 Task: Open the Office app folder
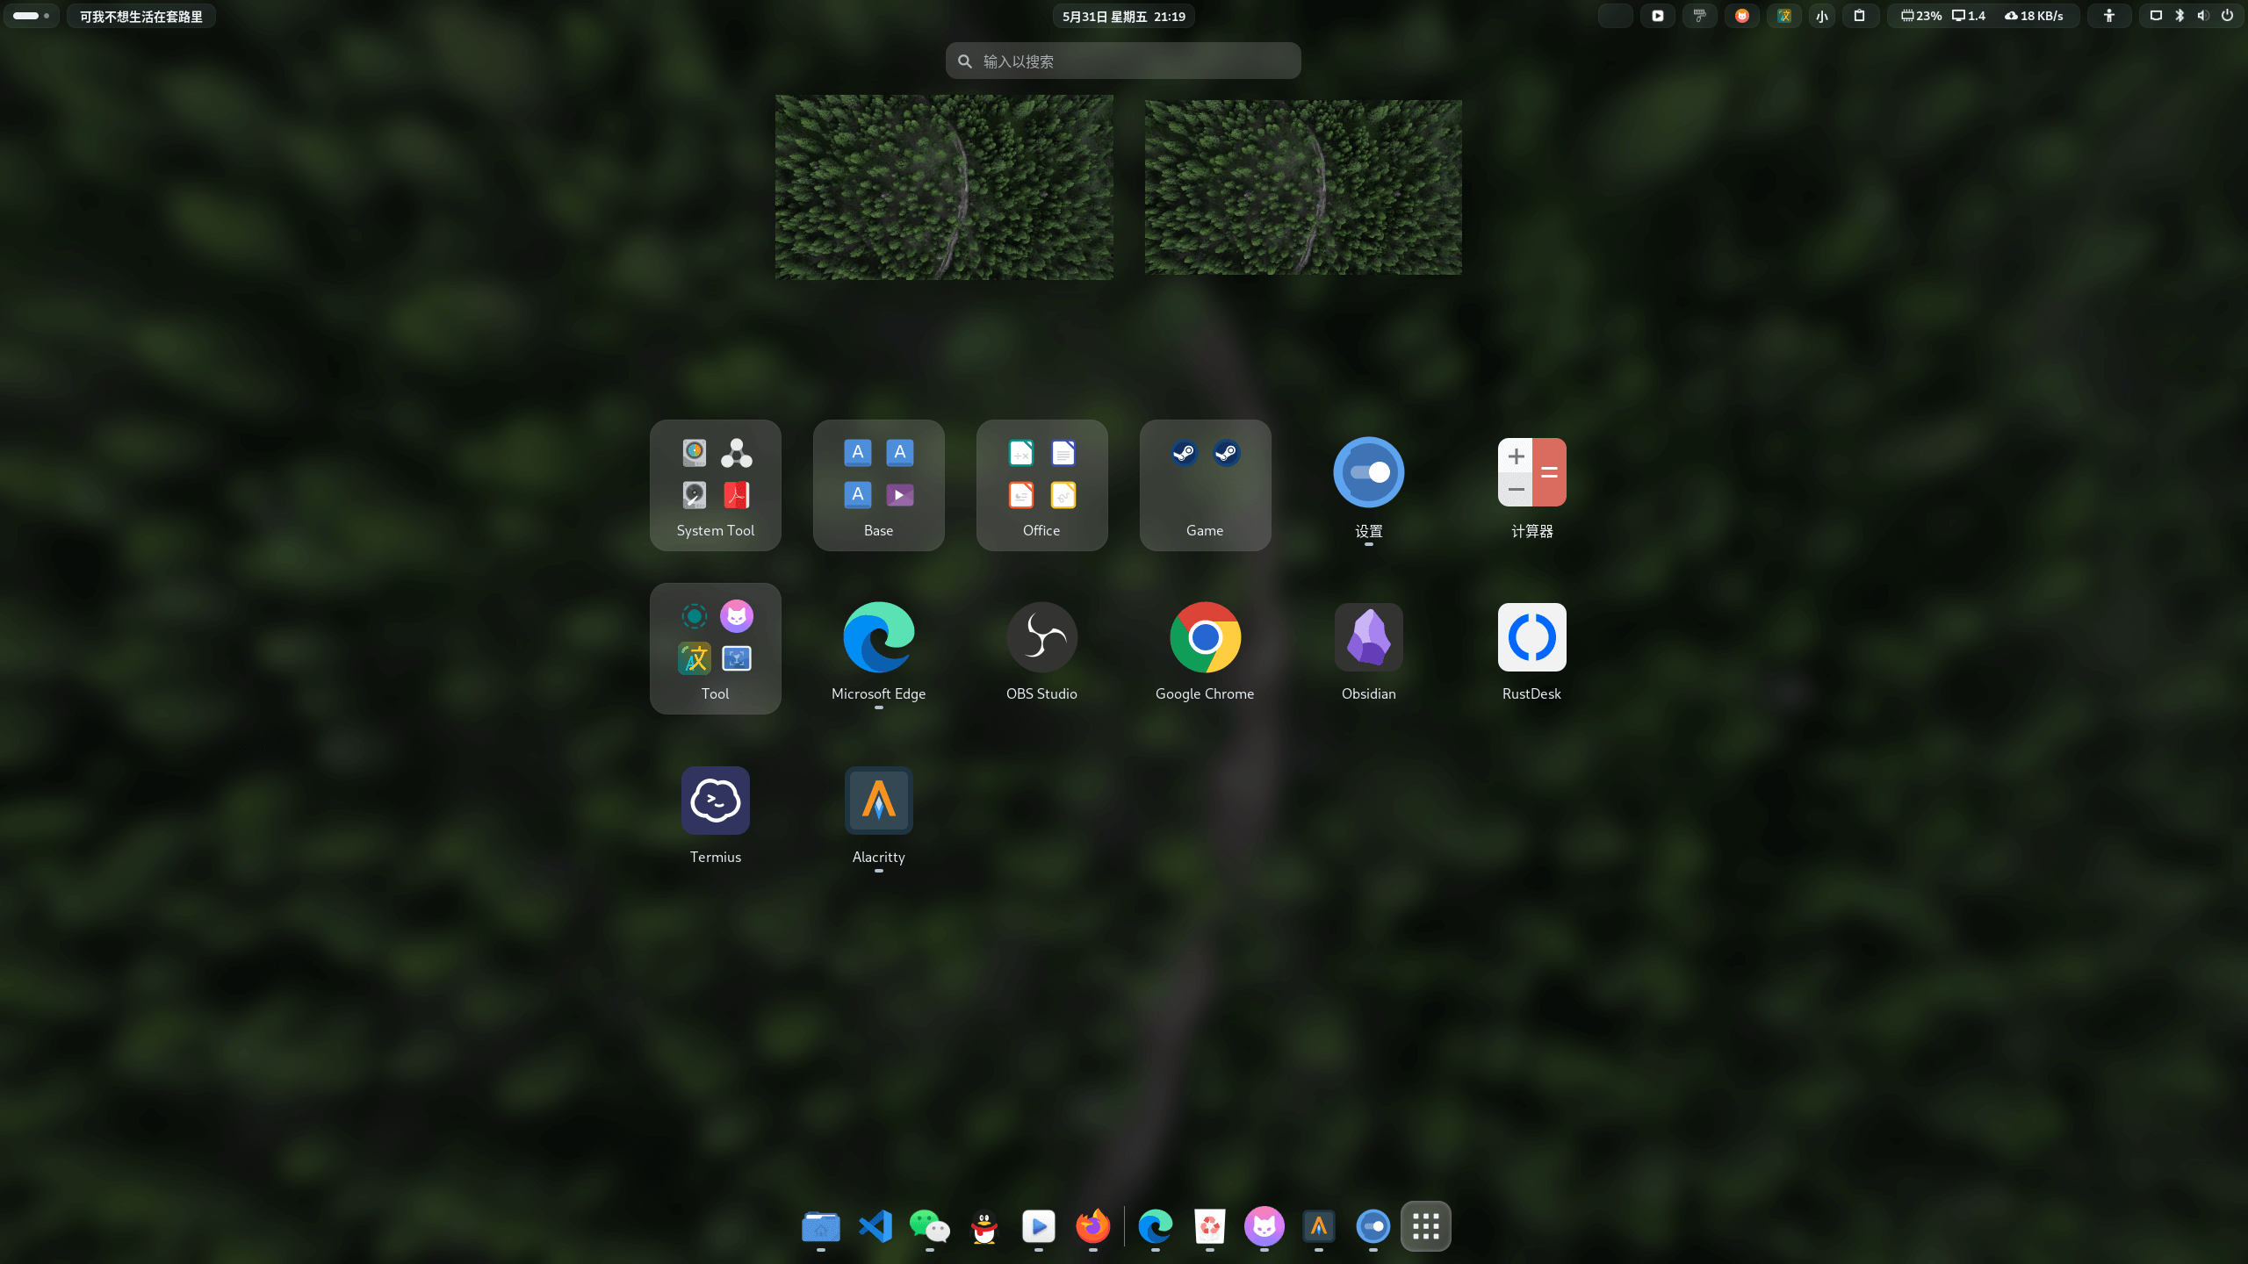click(1041, 485)
